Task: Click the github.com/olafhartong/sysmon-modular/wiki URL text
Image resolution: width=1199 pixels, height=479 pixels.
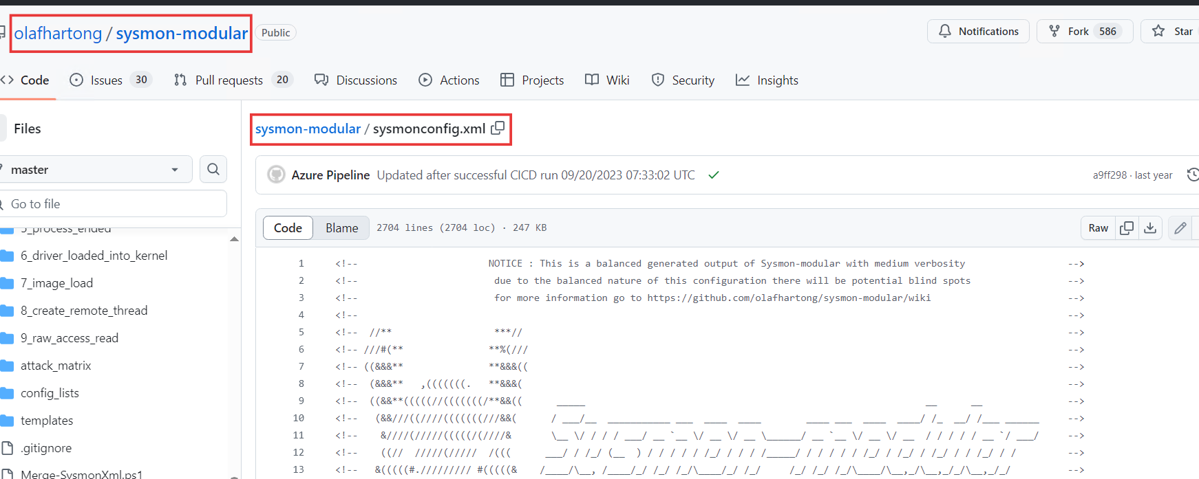Action: click(789, 298)
